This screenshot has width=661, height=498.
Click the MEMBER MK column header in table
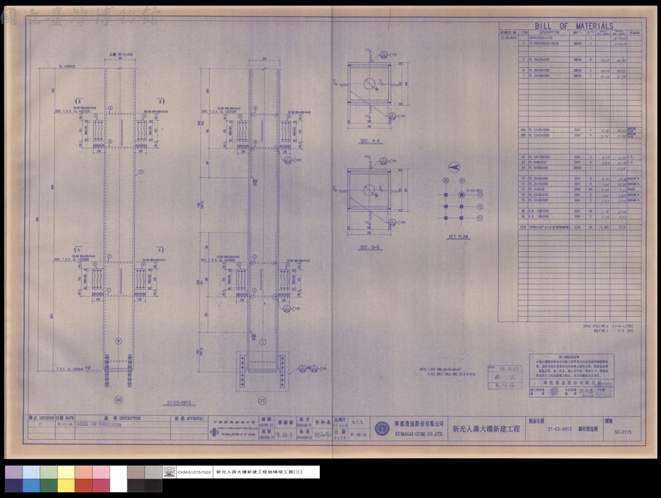point(509,32)
